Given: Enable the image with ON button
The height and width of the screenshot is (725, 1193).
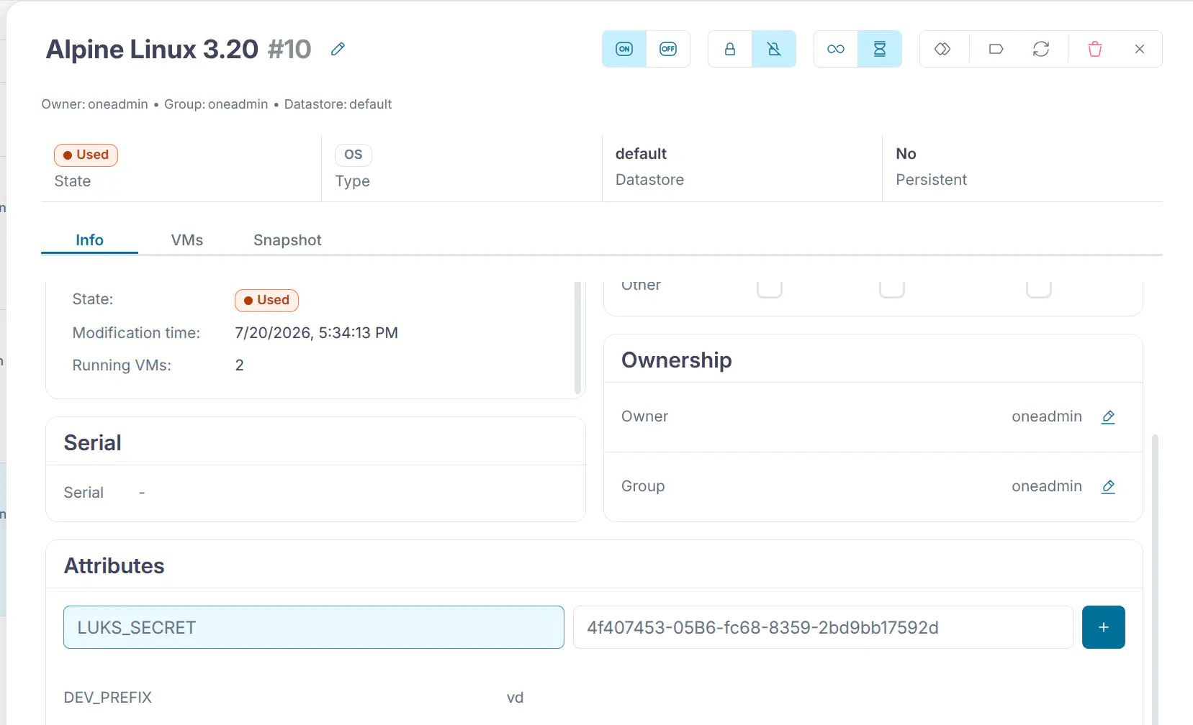Looking at the screenshot, I should point(624,49).
